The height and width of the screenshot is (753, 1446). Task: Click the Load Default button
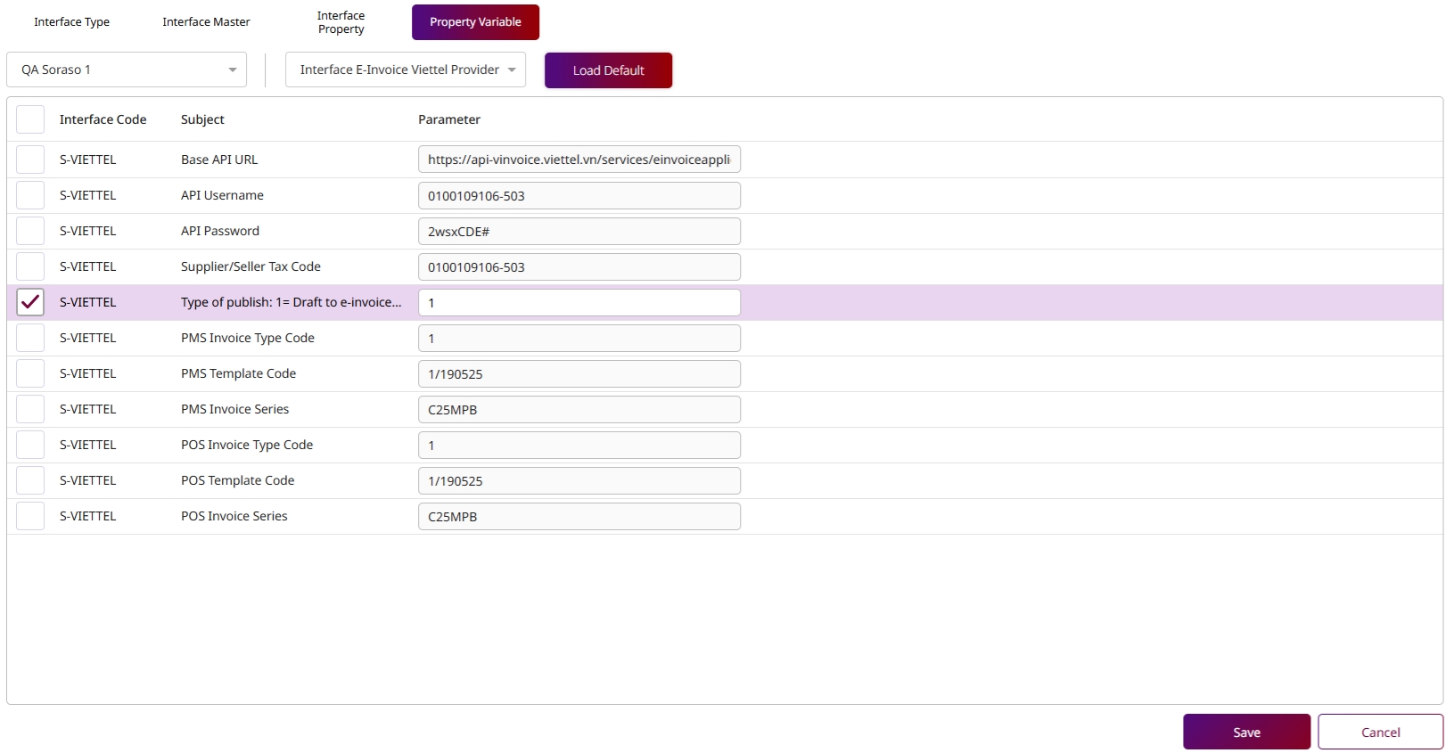(608, 70)
